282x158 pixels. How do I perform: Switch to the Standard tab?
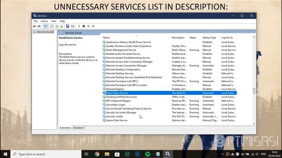pos(78,128)
